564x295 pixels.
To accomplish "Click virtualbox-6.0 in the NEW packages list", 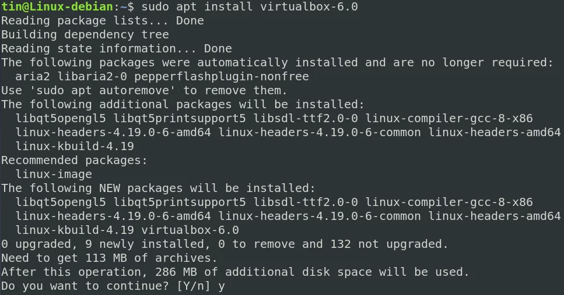I will pos(190,231).
